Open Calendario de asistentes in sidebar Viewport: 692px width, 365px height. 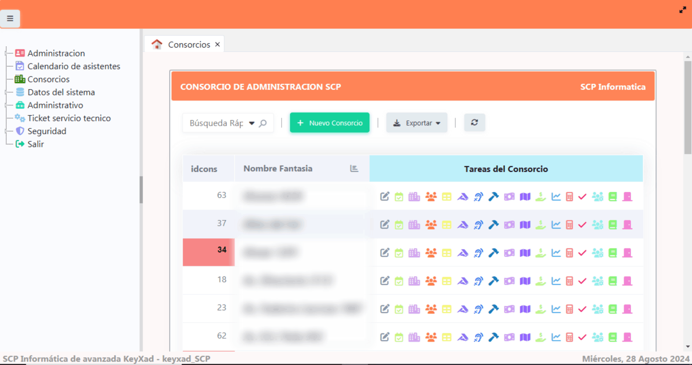coord(74,66)
